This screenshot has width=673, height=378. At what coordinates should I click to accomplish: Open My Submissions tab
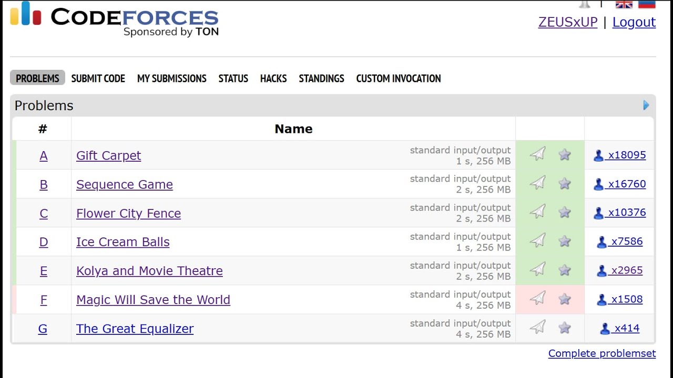point(172,78)
